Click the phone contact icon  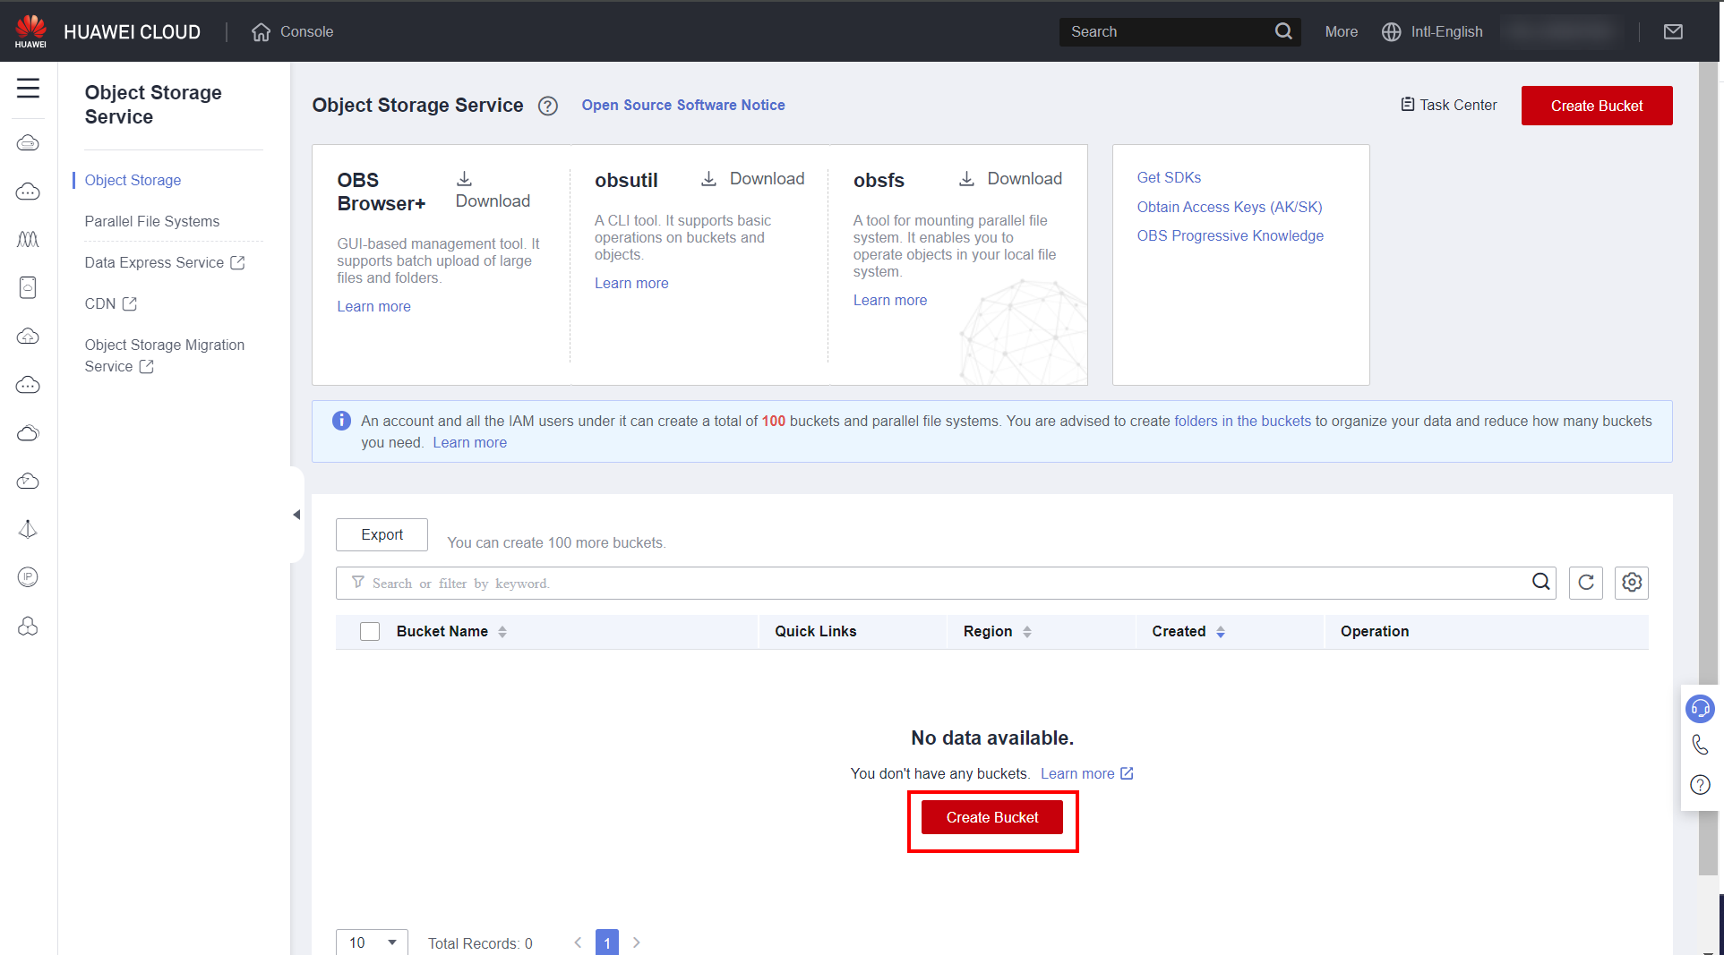(x=1699, y=745)
